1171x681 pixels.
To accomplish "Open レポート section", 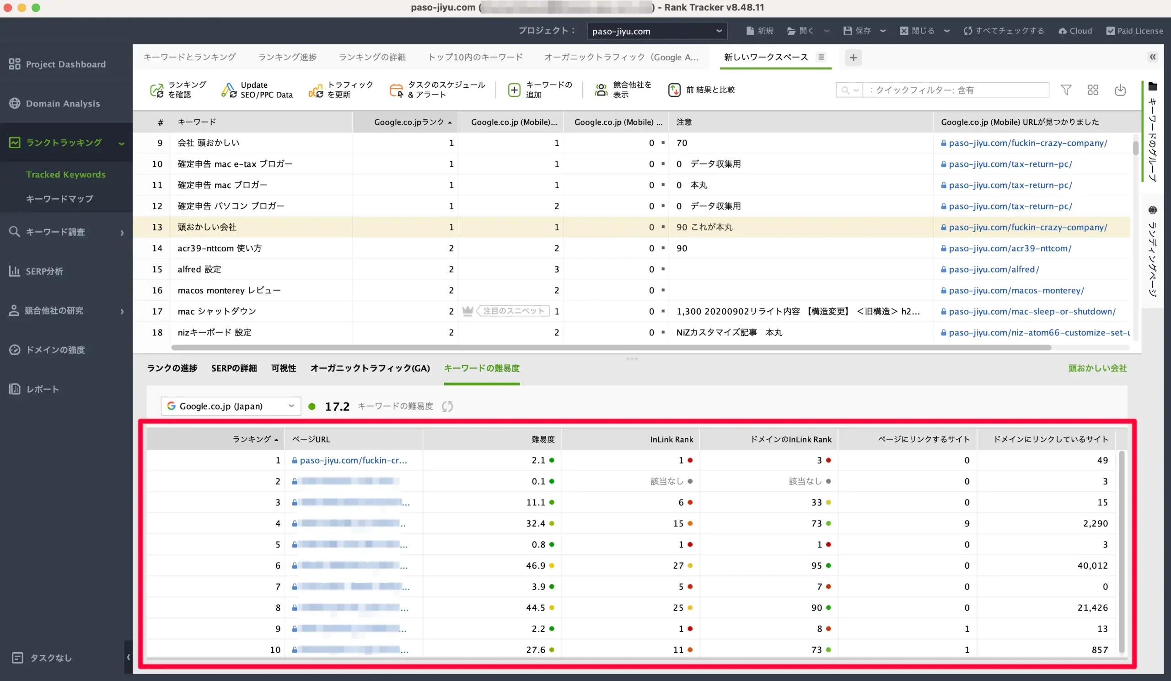I will pos(34,389).
